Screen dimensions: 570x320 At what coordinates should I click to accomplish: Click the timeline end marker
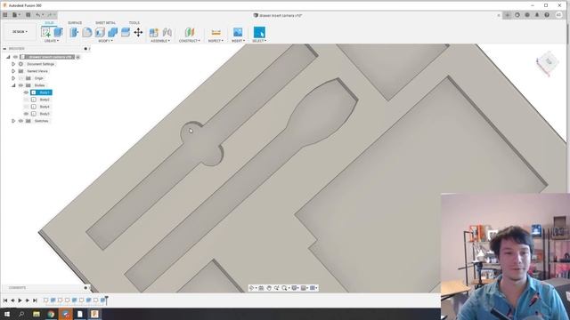106,300
